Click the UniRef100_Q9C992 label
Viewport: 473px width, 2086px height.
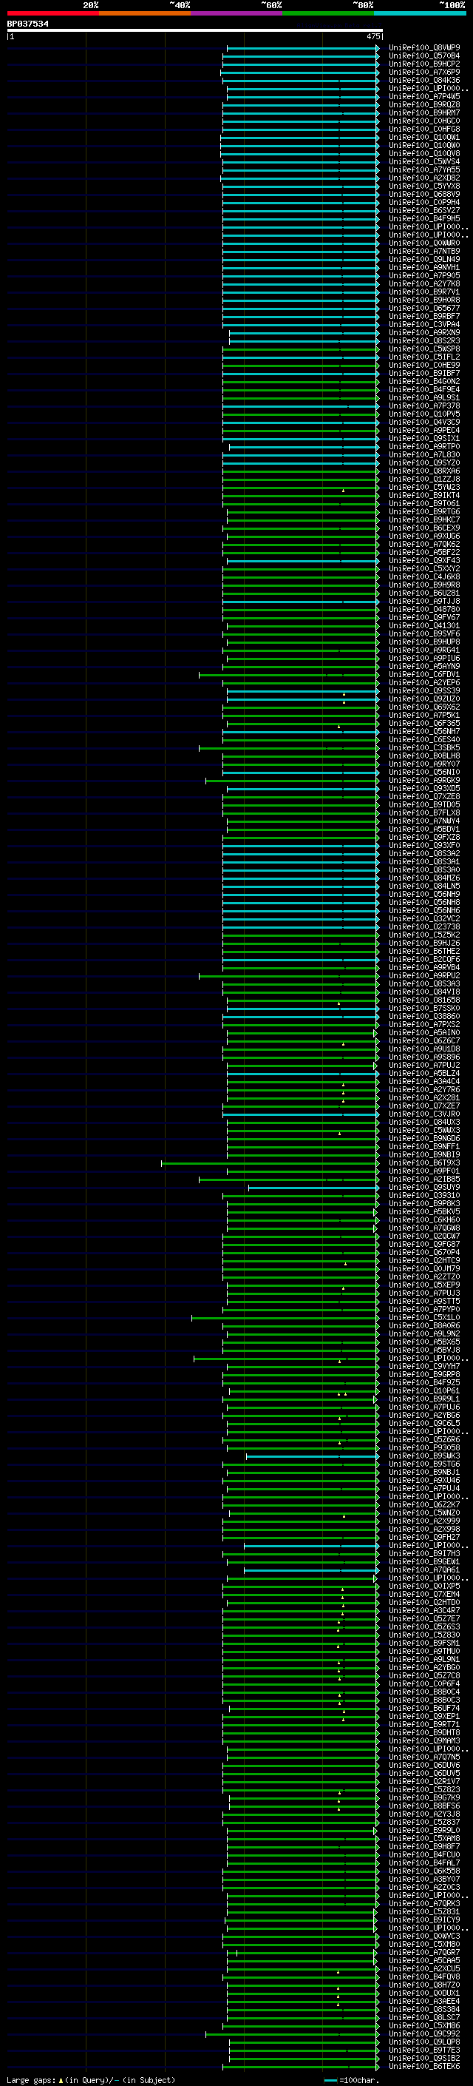pyautogui.click(x=423, y=2034)
